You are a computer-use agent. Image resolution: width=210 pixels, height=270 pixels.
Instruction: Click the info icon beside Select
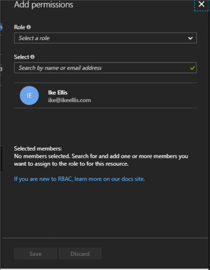[x=33, y=57]
